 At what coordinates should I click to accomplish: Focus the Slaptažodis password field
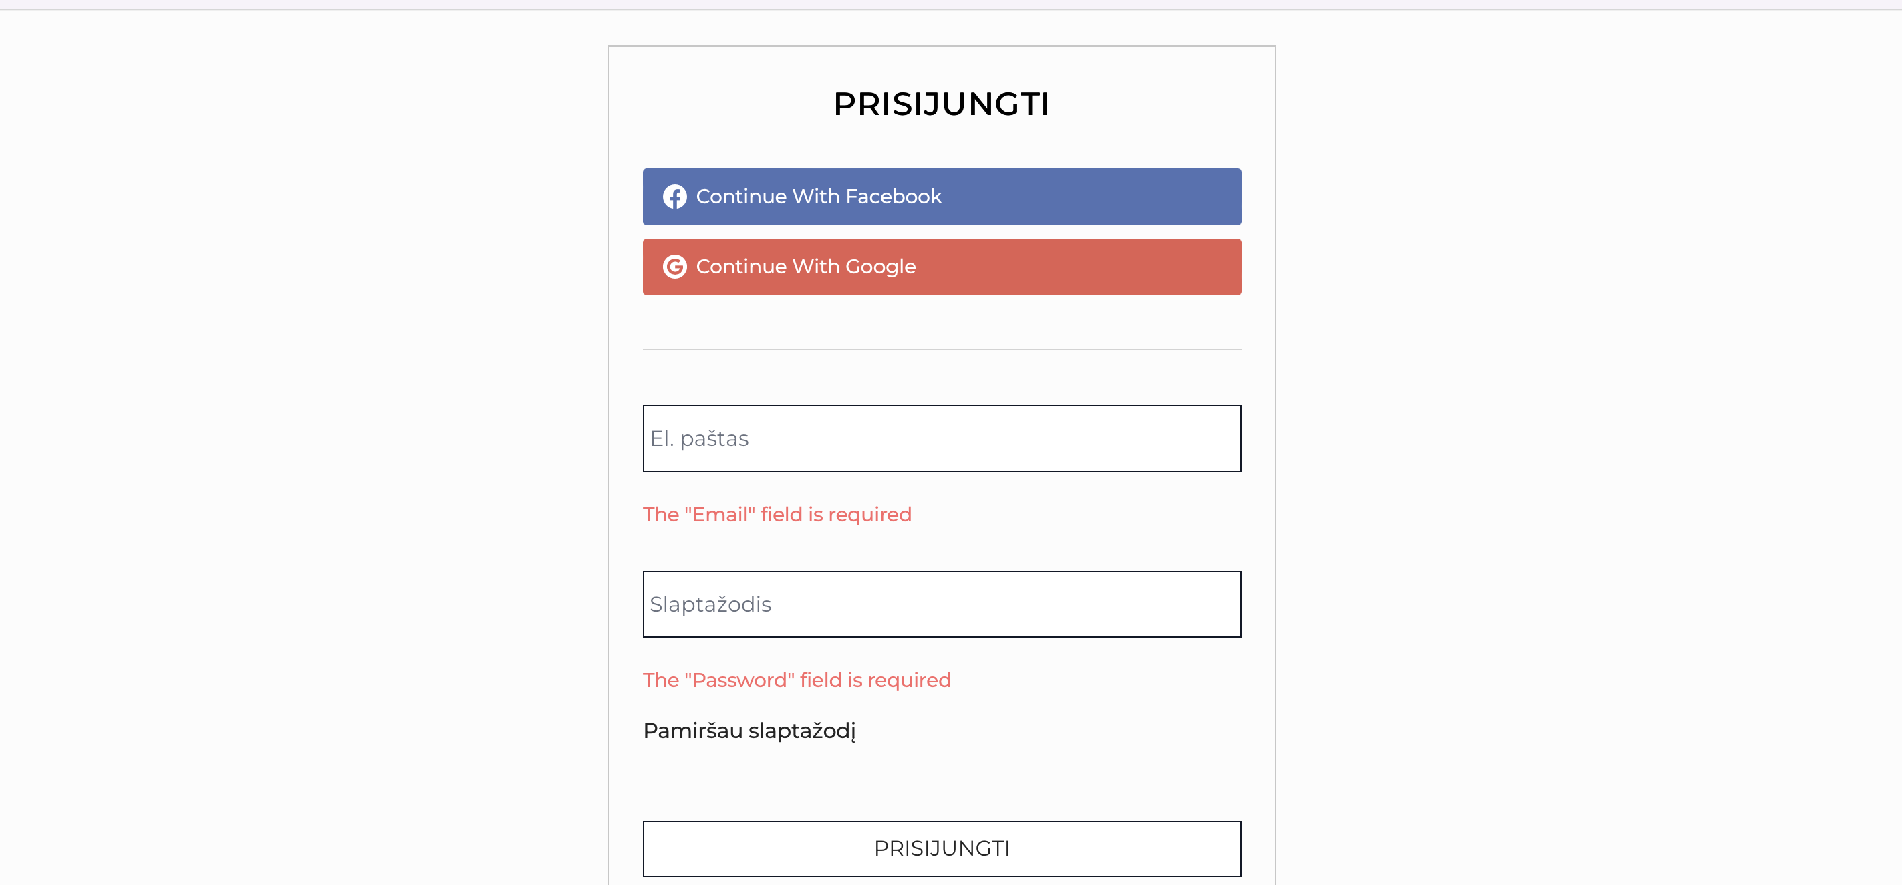click(x=942, y=604)
